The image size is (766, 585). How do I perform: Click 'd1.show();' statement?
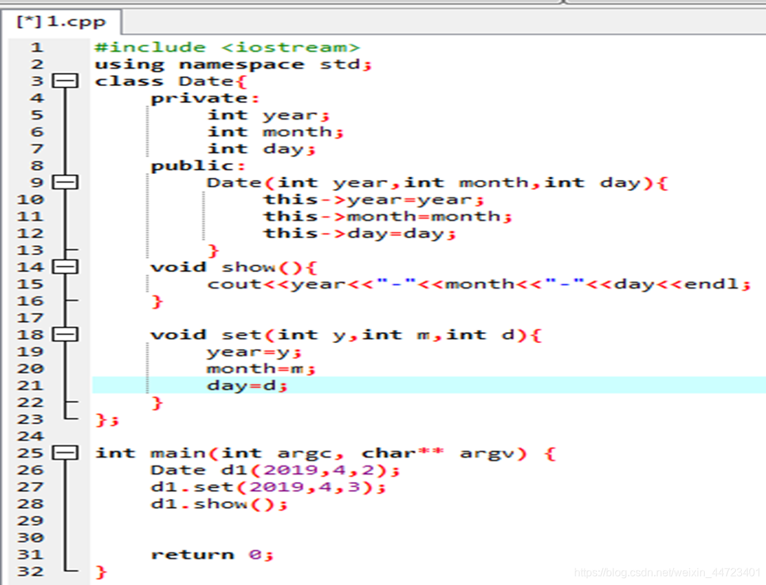219,504
